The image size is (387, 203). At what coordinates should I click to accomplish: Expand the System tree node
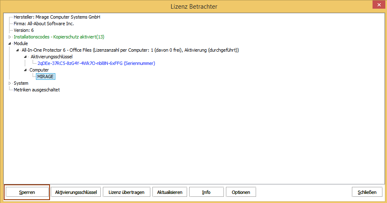tap(9, 84)
